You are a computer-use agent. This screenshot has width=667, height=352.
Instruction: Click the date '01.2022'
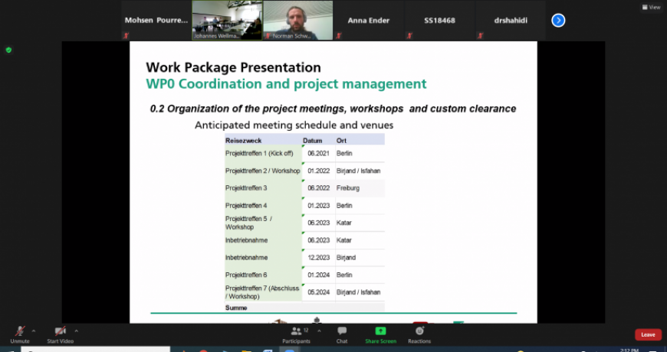(x=319, y=171)
